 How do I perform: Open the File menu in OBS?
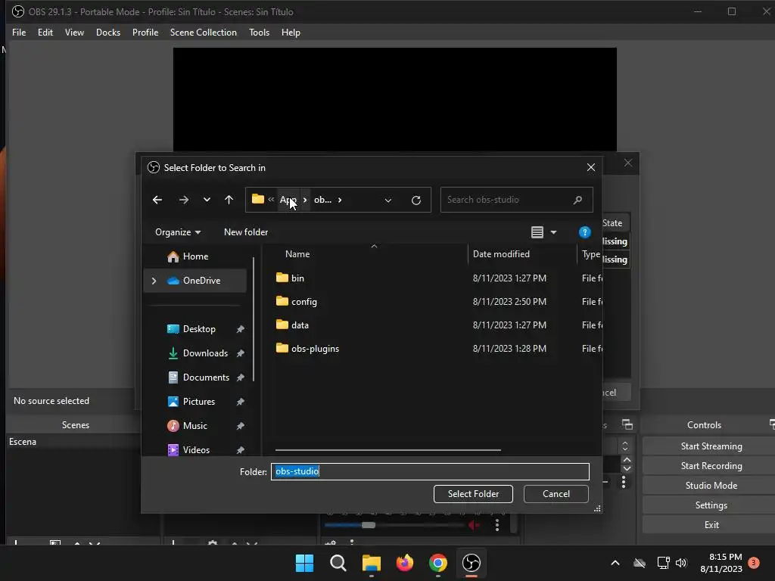tap(19, 32)
